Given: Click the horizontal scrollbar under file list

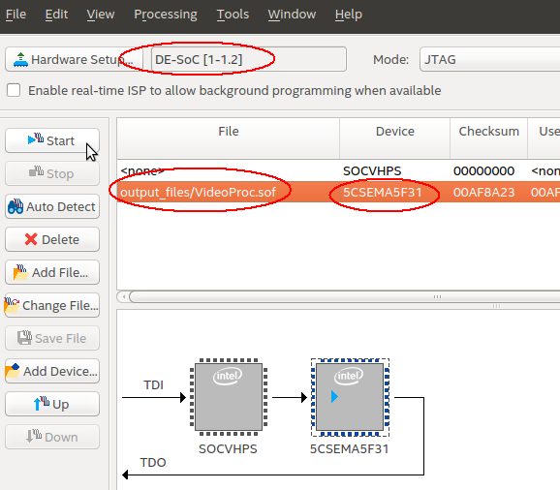Looking at the screenshot, I should coord(338,296).
